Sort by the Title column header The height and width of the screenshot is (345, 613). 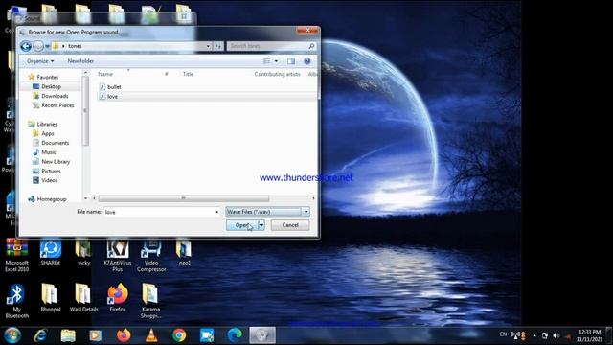(x=188, y=74)
